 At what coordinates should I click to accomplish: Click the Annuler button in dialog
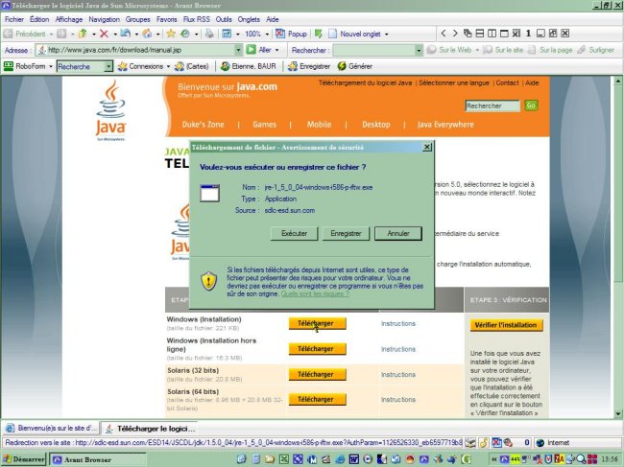(x=398, y=233)
